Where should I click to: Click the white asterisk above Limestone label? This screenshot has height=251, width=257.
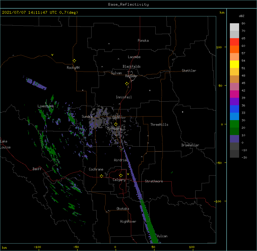tap(46, 103)
